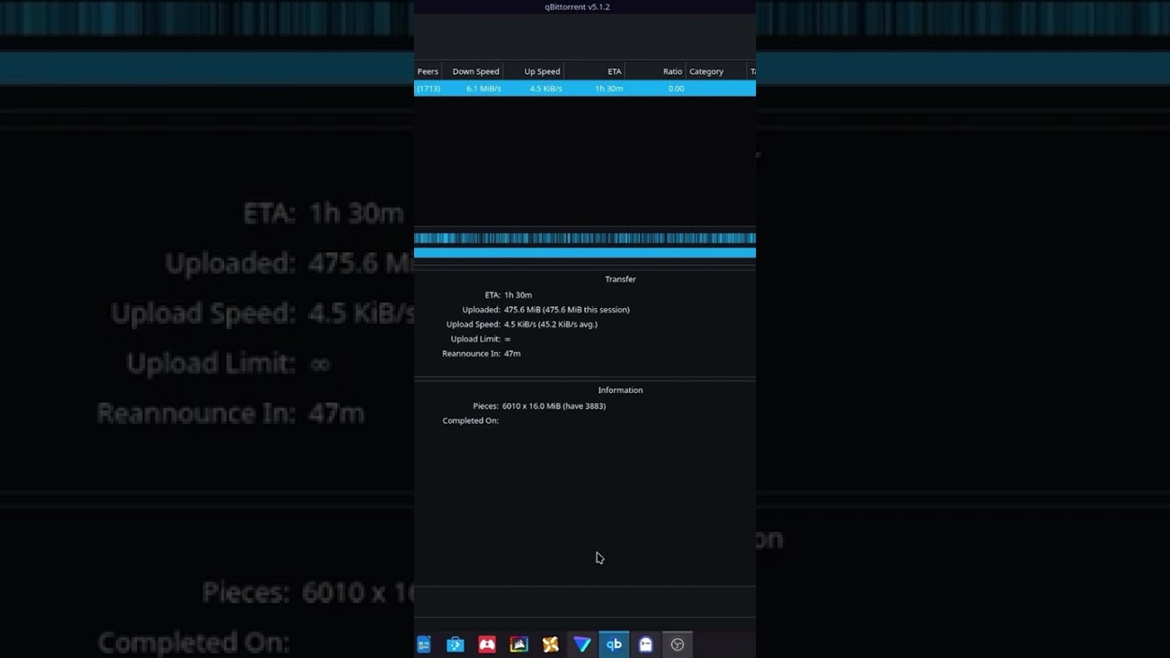1170x658 pixels.
Task: Open the qBittorrent taskbar icon
Action: point(613,644)
